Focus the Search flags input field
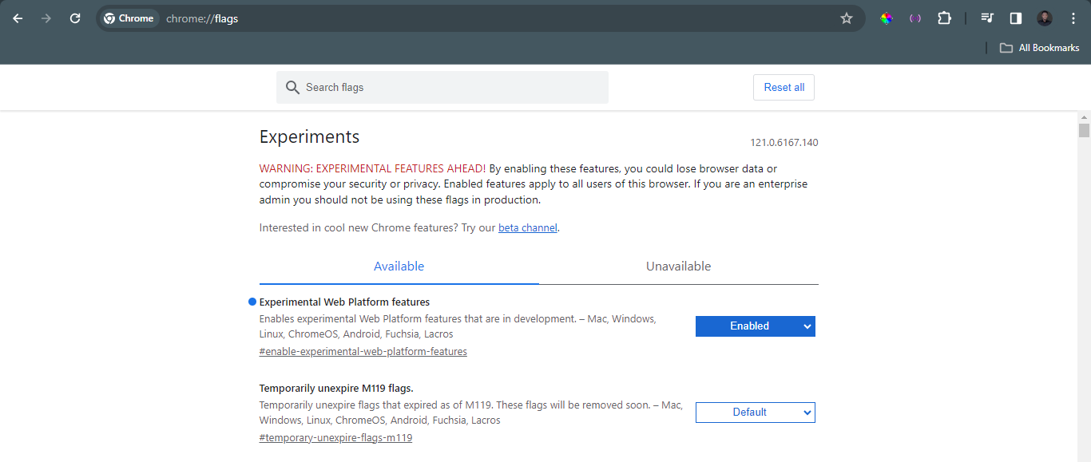The height and width of the screenshot is (462, 1091). point(442,88)
